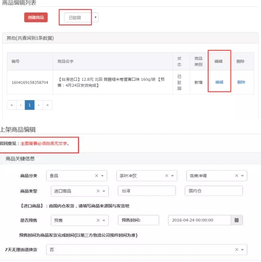This screenshot has height=262, width=261.
Task: Go to the last page of results
Action: tap(47, 105)
